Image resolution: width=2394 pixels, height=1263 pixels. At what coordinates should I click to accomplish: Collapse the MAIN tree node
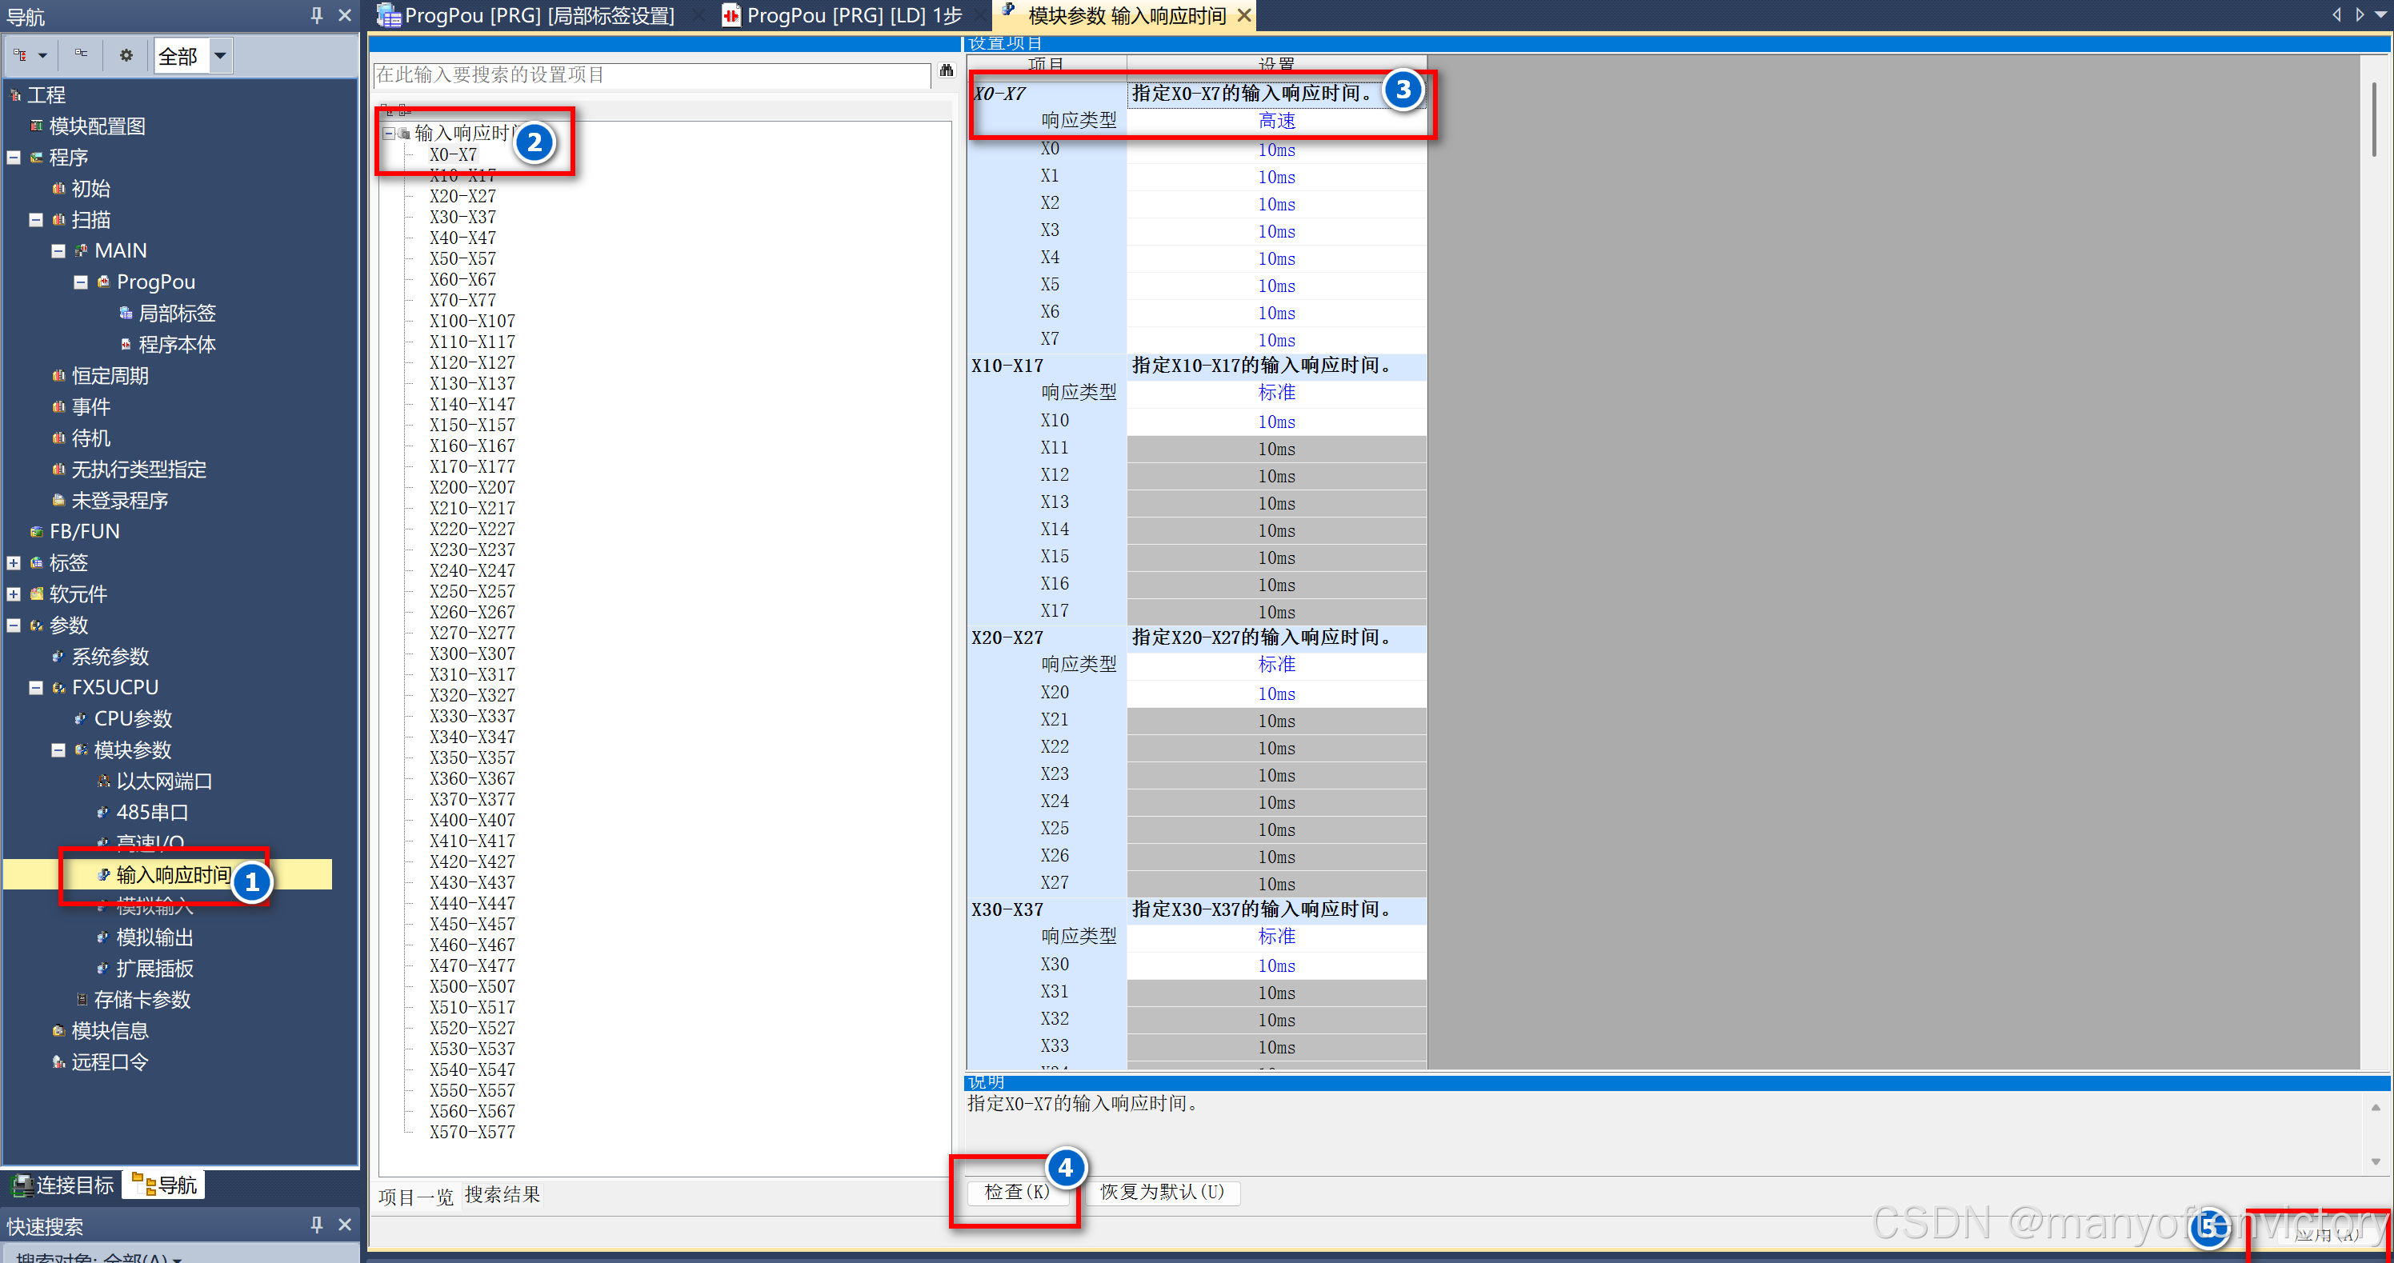(58, 251)
